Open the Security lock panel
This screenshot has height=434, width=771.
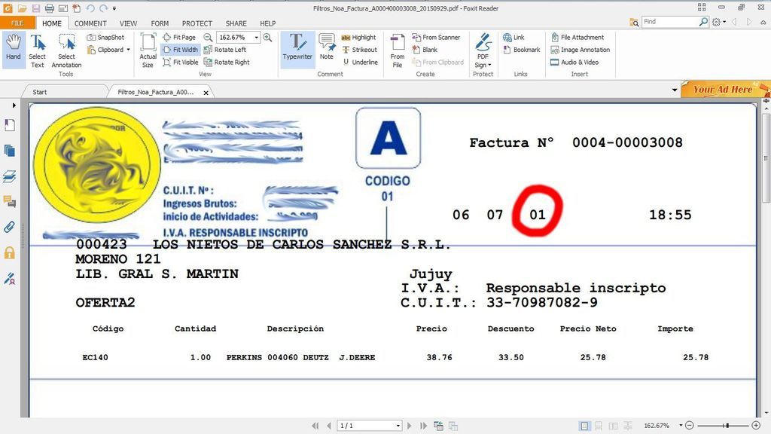coord(10,252)
